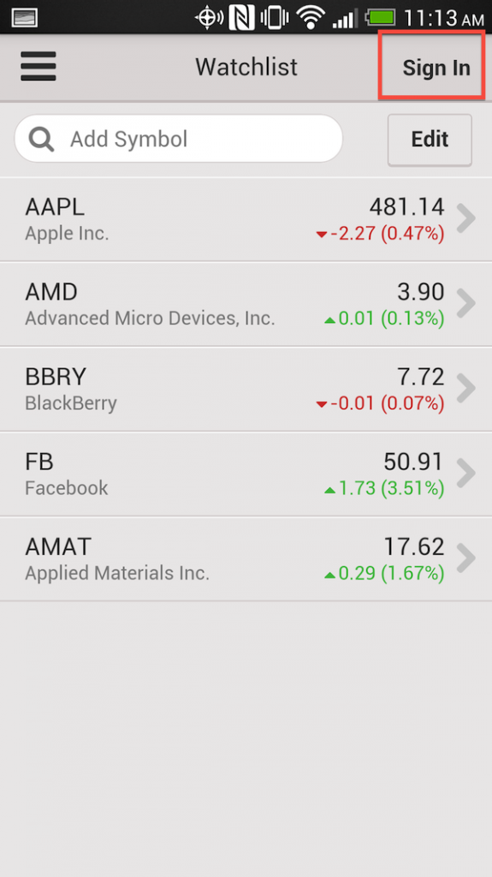Open the Apple Inc. stock entry
Viewport: 492px width, 877px height.
pos(246,219)
